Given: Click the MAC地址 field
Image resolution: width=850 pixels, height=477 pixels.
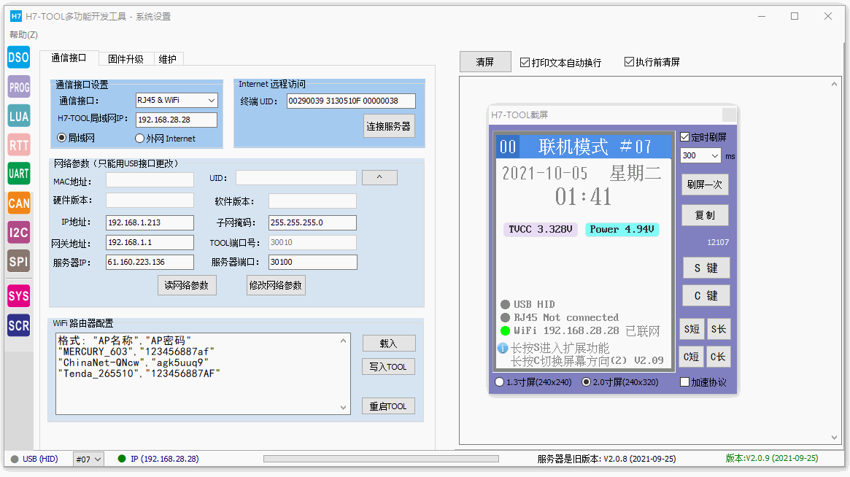Looking at the screenshot, I should (150, 180).
